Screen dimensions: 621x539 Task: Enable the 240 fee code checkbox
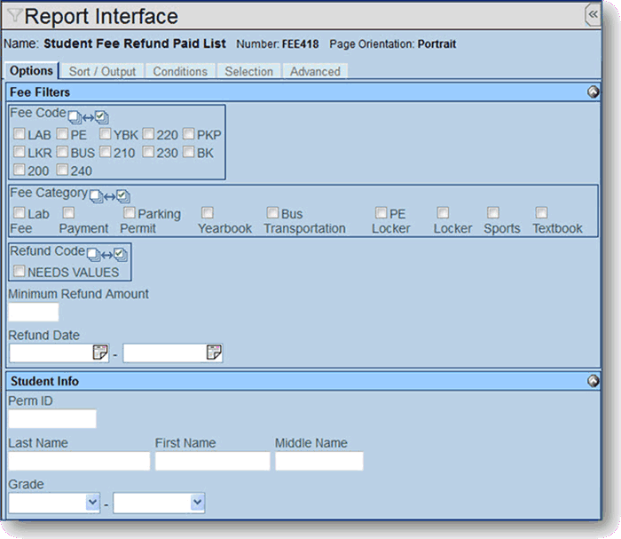coord(62,170)
